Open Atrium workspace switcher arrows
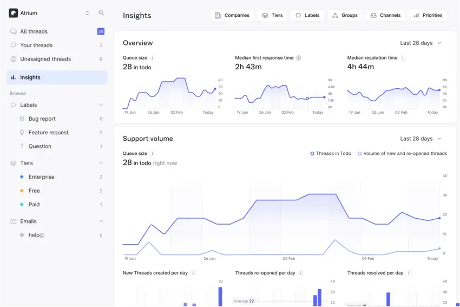Viewport: 460px width, 307px height. 87,13
